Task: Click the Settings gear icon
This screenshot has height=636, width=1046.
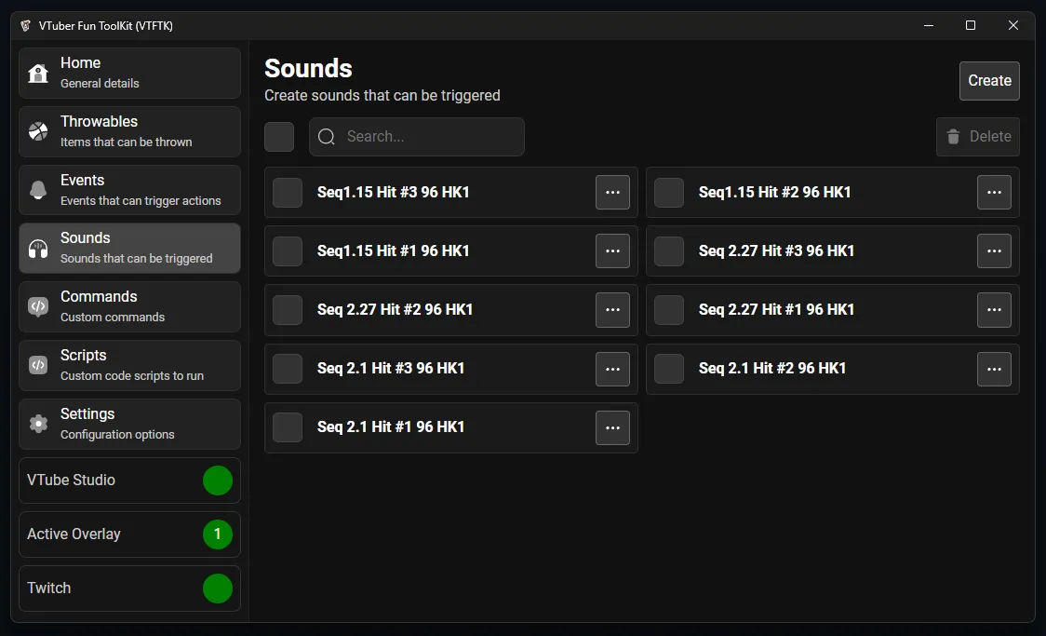Action: pos(38,424)
